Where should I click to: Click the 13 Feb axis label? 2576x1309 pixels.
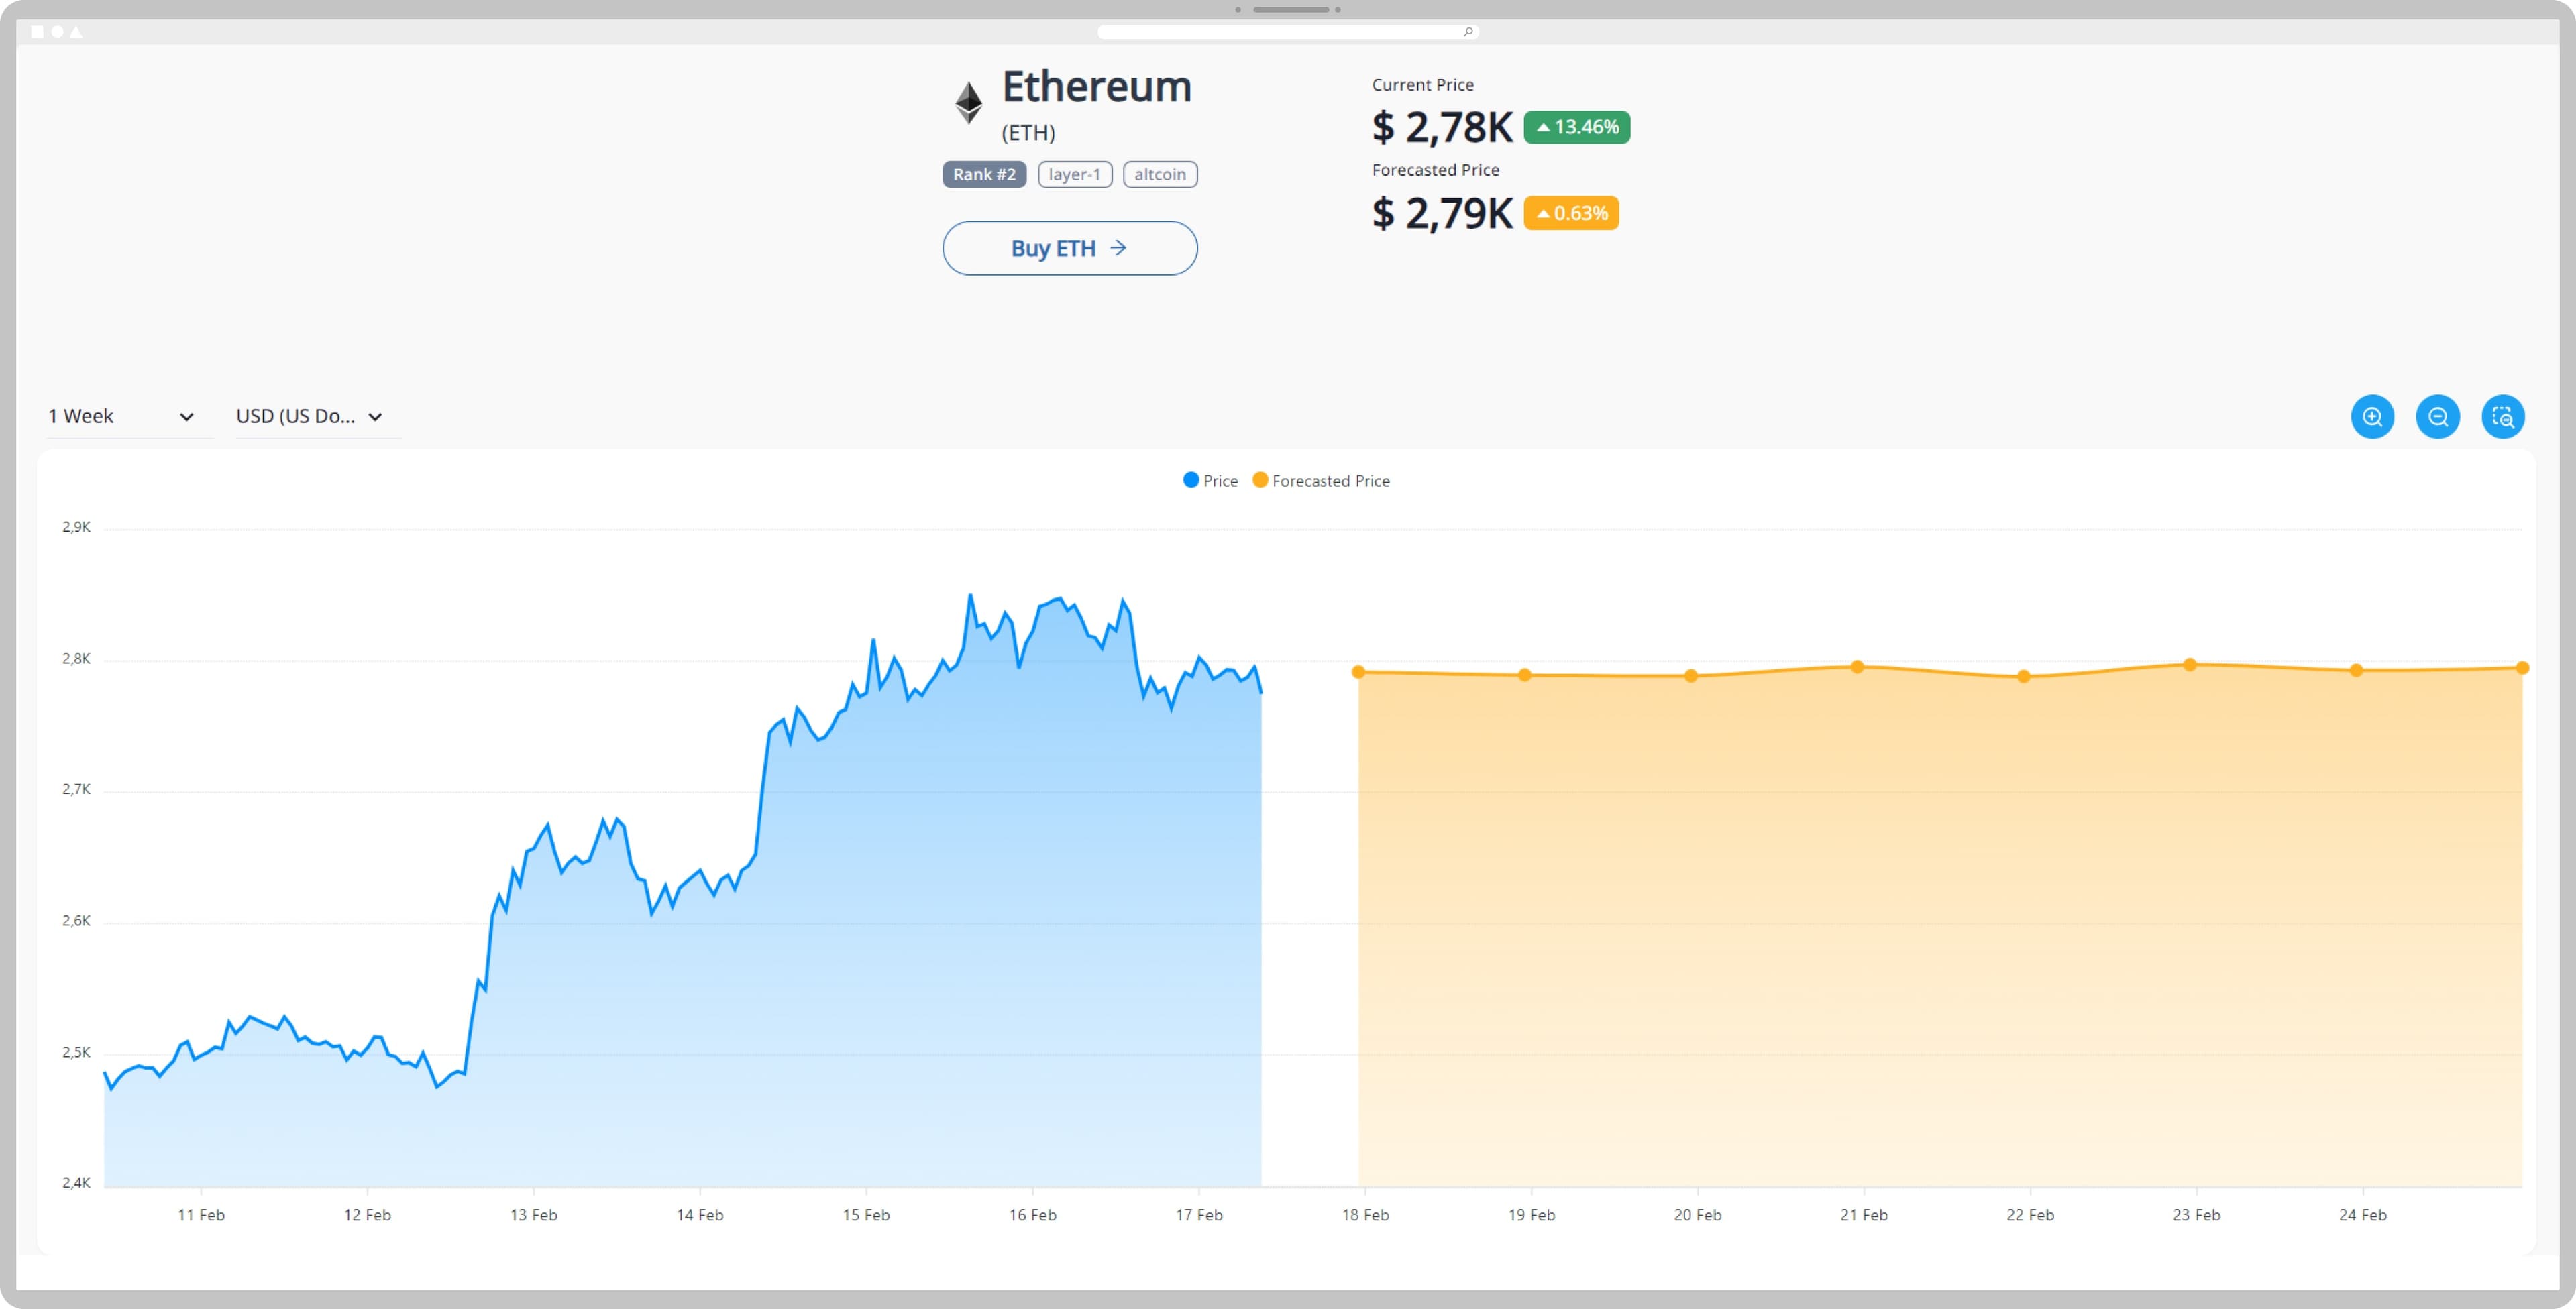click(x=533, y=1215)
